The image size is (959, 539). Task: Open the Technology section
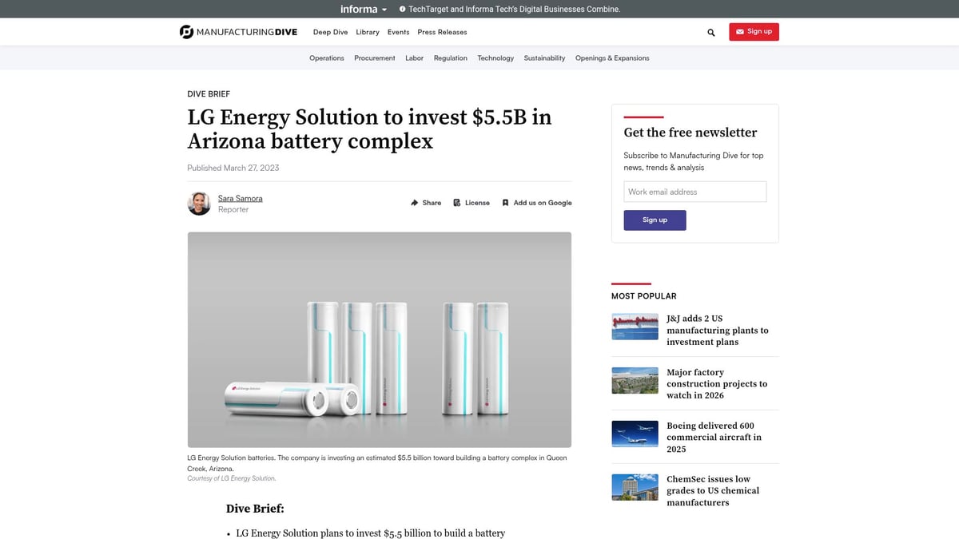(495, 57)
